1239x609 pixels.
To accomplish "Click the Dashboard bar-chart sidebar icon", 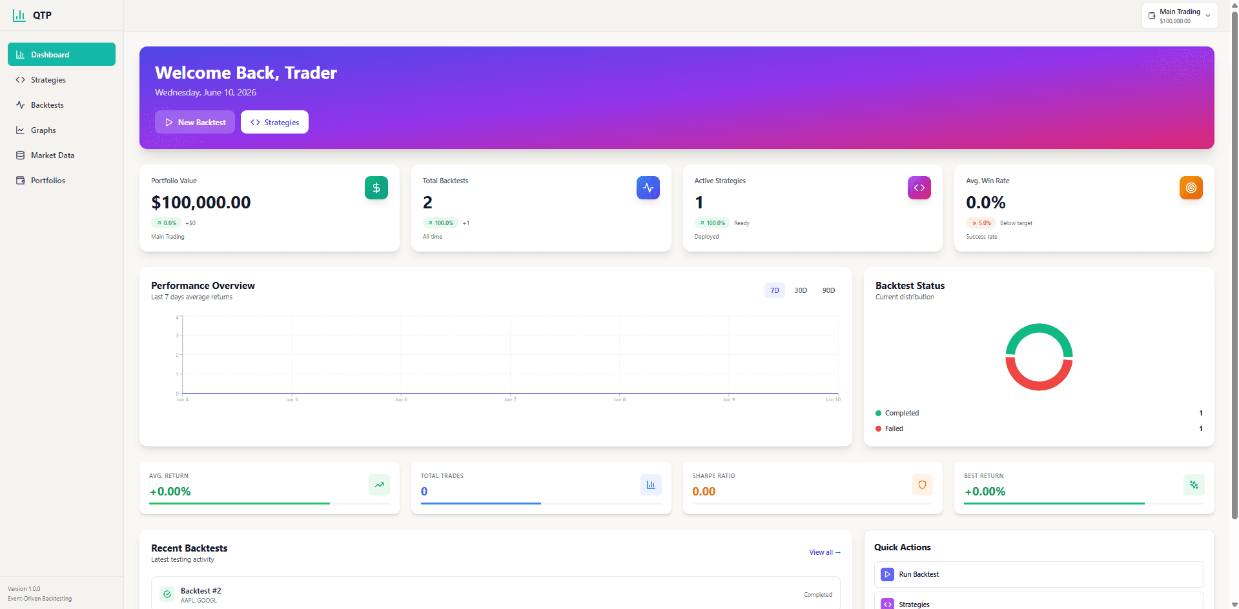I will click(x=20, y=54).
